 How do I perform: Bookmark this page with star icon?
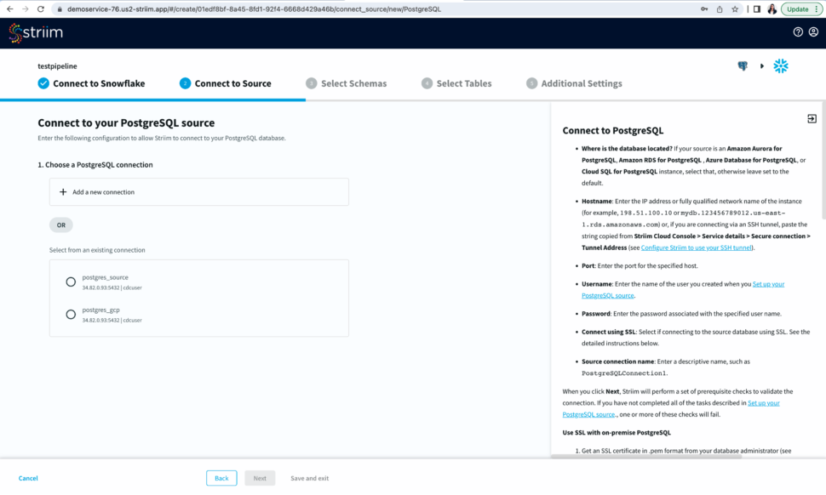[735, 9]
